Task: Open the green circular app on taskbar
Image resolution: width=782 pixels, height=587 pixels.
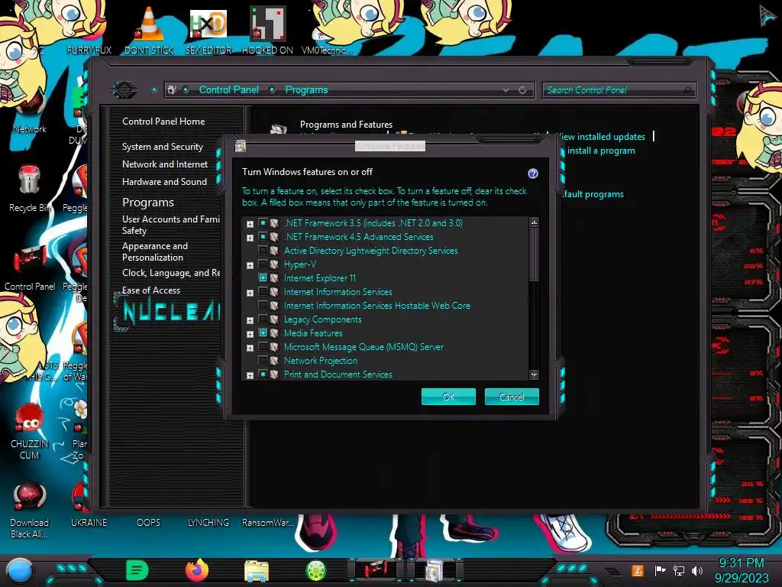Action: [315, 570]
